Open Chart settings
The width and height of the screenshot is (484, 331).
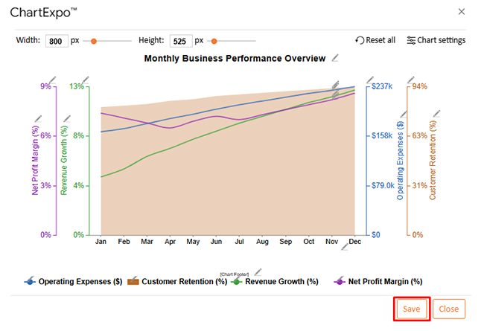click(436, 40)
